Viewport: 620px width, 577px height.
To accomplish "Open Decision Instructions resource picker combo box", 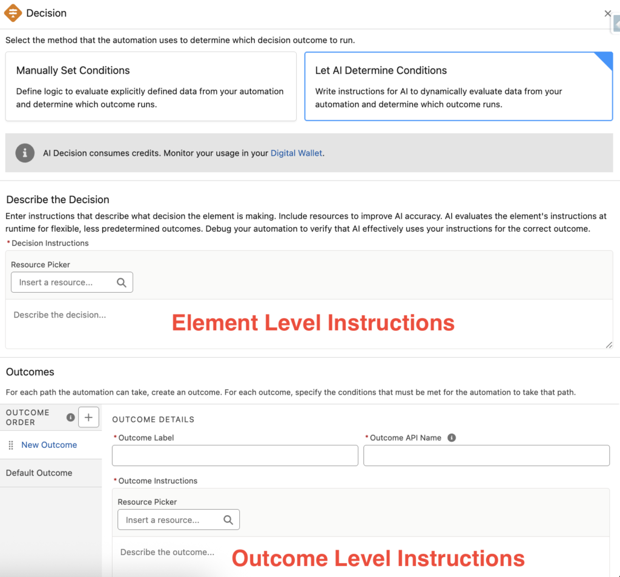I will tap(64, 282).
